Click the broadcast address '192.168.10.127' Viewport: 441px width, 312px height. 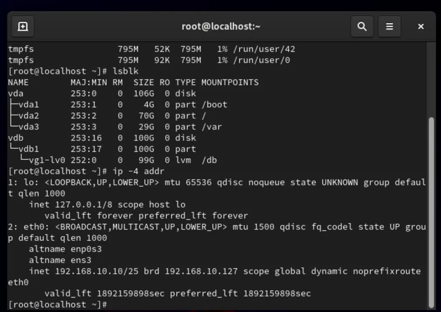coord(201,271)
